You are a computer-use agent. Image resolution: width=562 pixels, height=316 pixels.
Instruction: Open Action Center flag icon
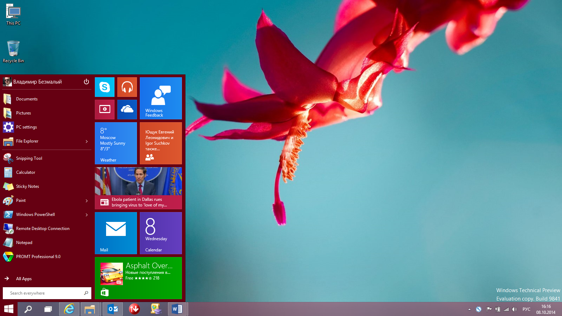click(489, 309)
